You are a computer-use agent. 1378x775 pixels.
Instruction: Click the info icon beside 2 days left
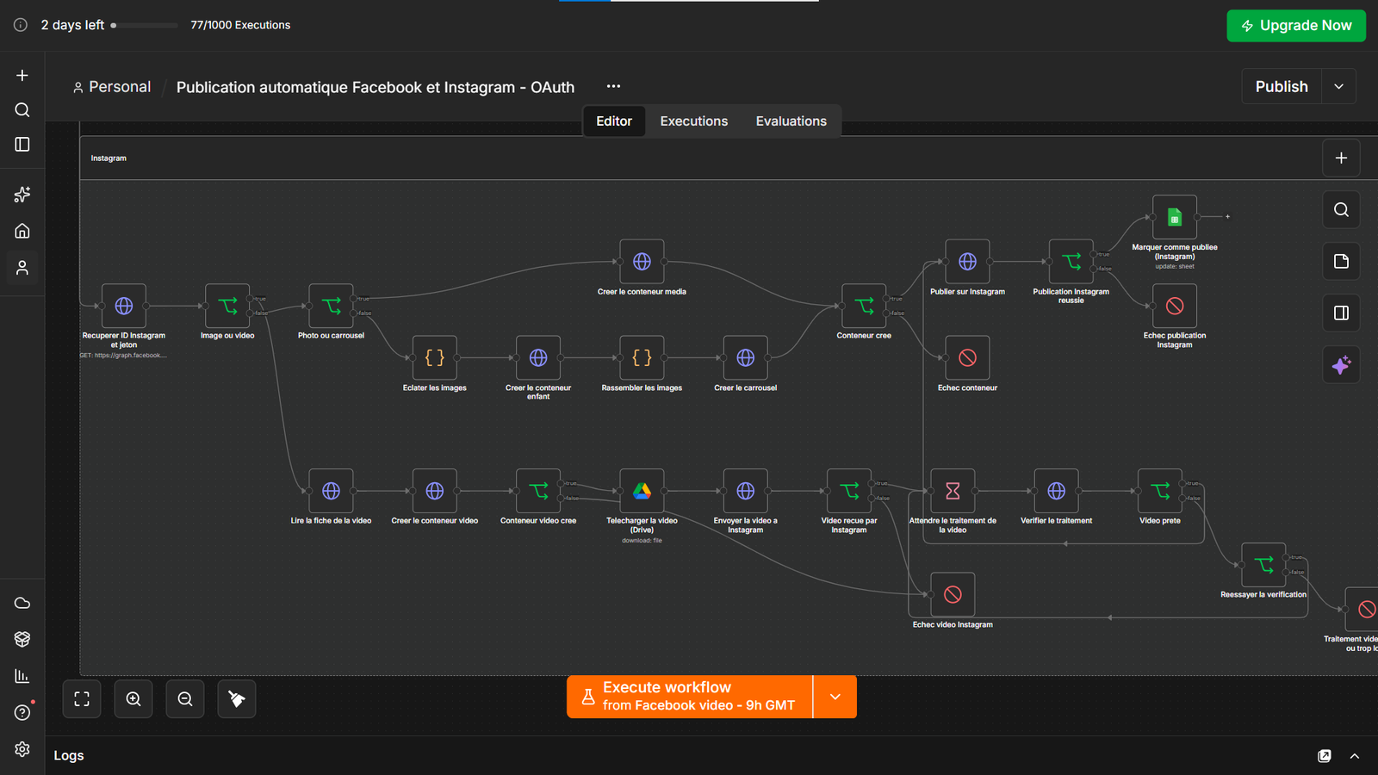click(x=21, y=25)
